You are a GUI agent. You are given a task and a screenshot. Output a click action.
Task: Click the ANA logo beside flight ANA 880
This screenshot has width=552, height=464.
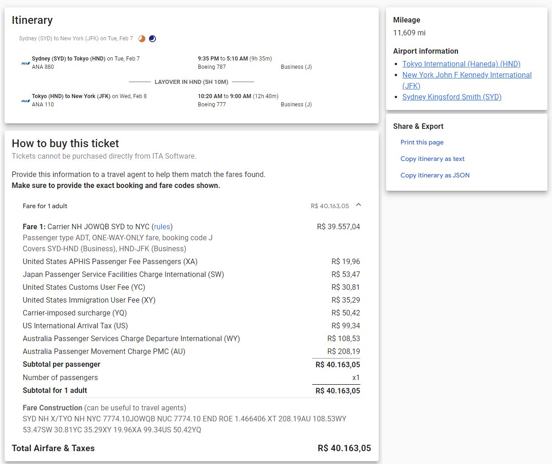coord(25,63)
